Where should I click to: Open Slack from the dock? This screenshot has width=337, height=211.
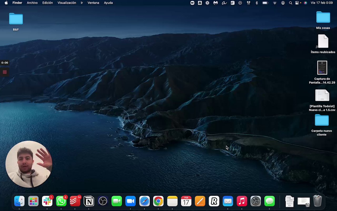pyautogui.click(x=47, y=202)
